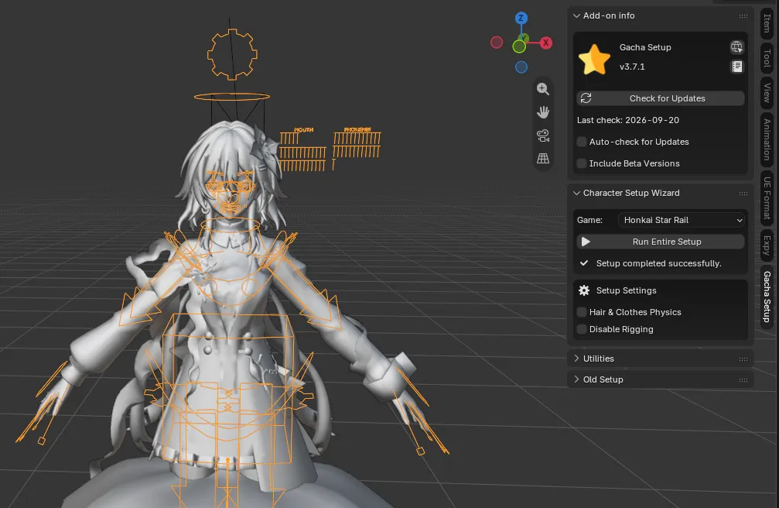
Task: Switch to the View sidebar tab
Action: (767, 93)
